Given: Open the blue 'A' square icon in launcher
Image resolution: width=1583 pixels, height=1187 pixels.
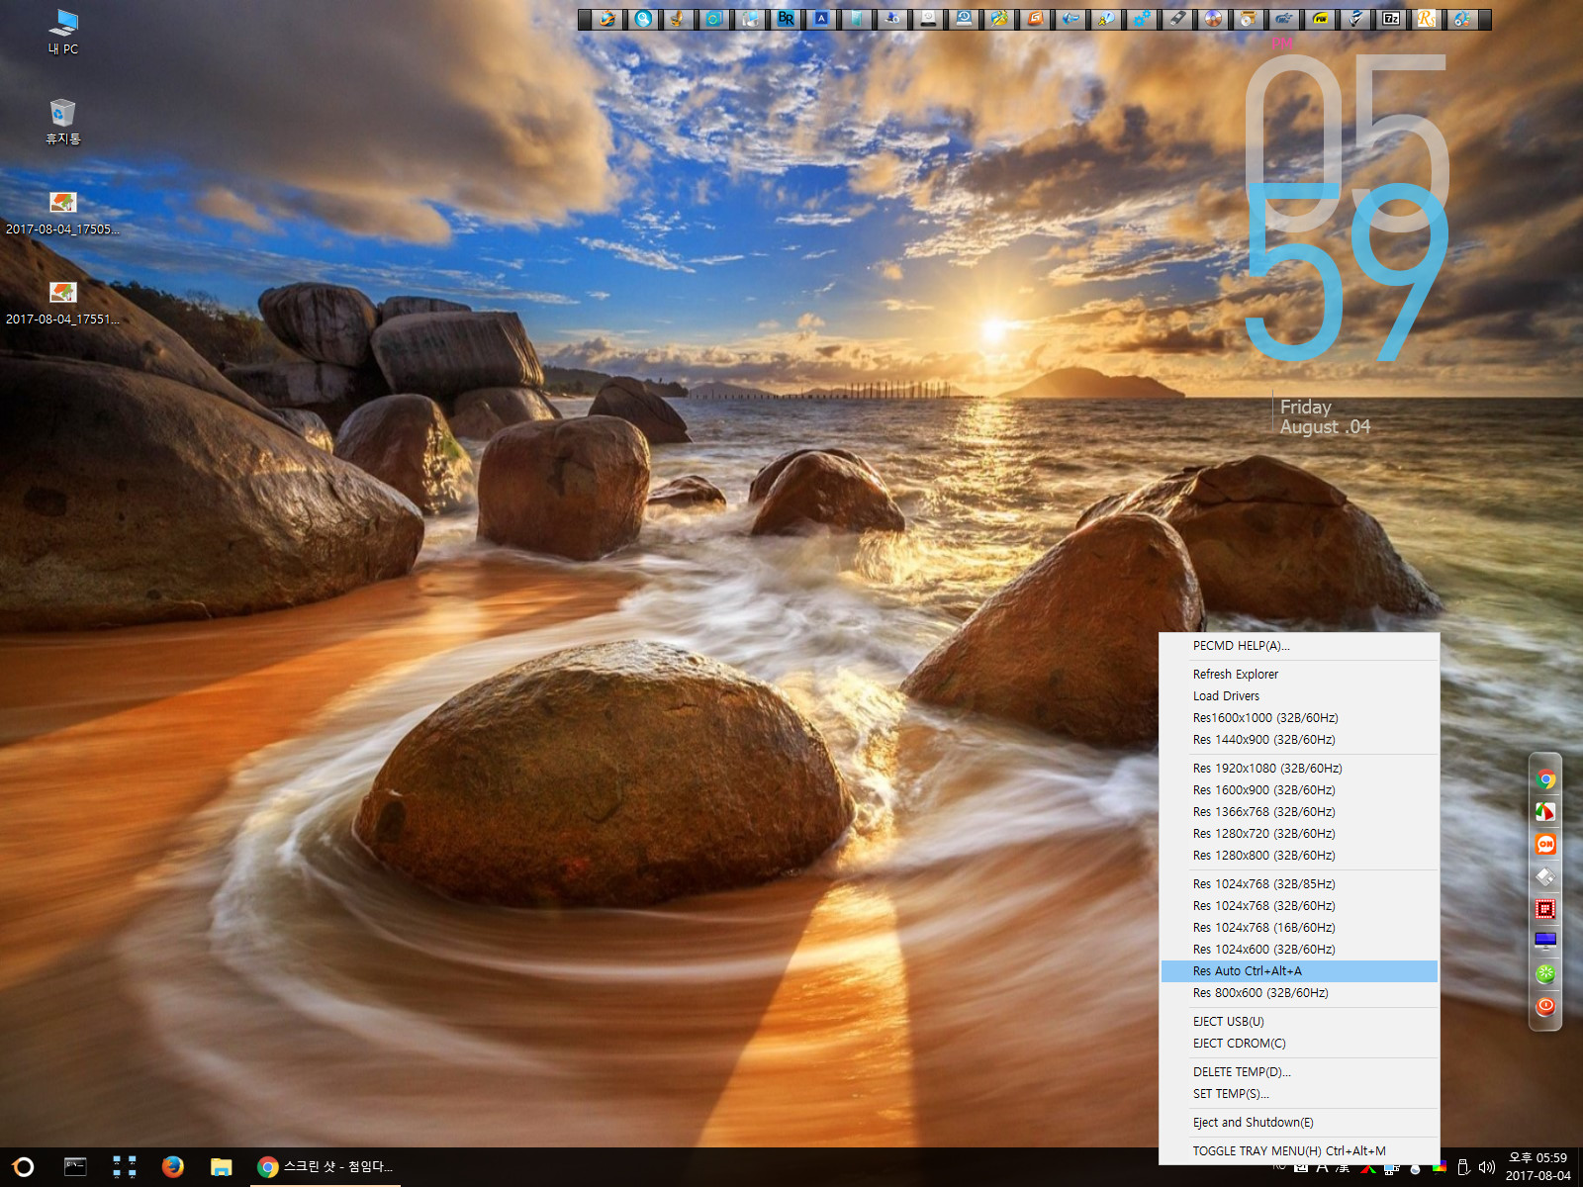Looking at the screenshot, I should (821, 19).
